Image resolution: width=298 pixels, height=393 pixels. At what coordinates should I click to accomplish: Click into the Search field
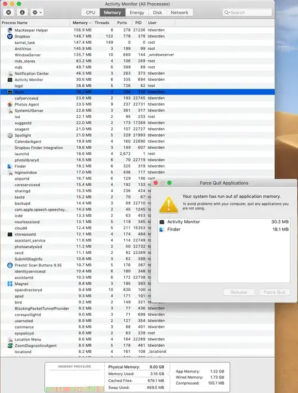pos(247,13)
